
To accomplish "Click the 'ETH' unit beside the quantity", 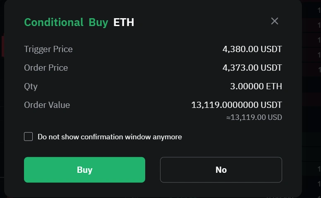I will tap(274, 86).
